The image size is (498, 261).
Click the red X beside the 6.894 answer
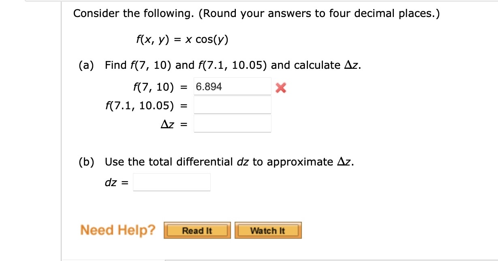[281, 87]
